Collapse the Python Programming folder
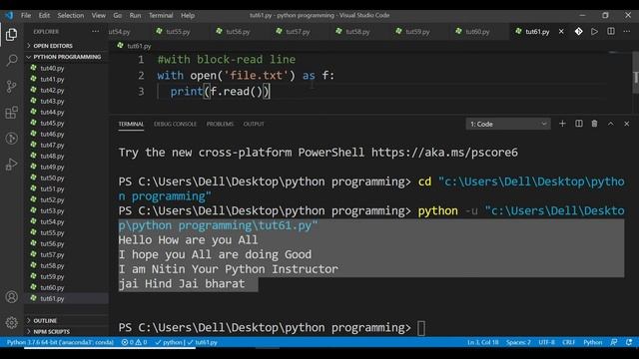639x359 pixels. pyautogui.click(x=65, y=57)
